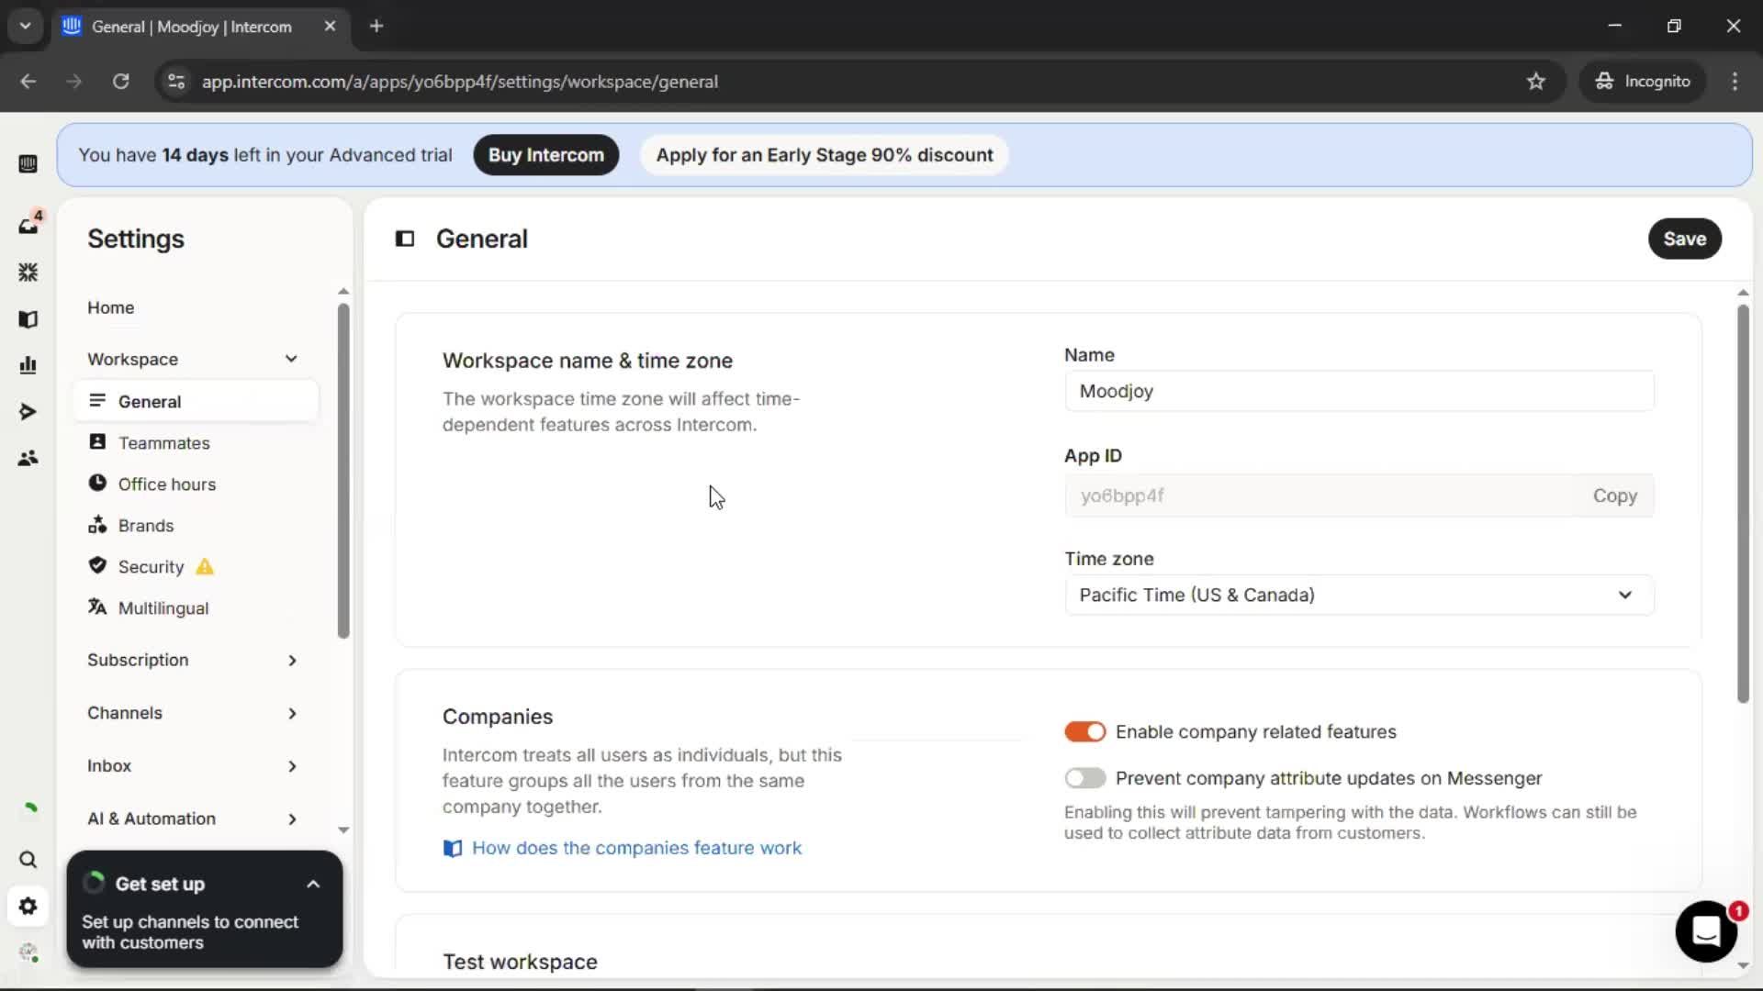
Task: Click the workspace Name input field
Action: 1359,391
